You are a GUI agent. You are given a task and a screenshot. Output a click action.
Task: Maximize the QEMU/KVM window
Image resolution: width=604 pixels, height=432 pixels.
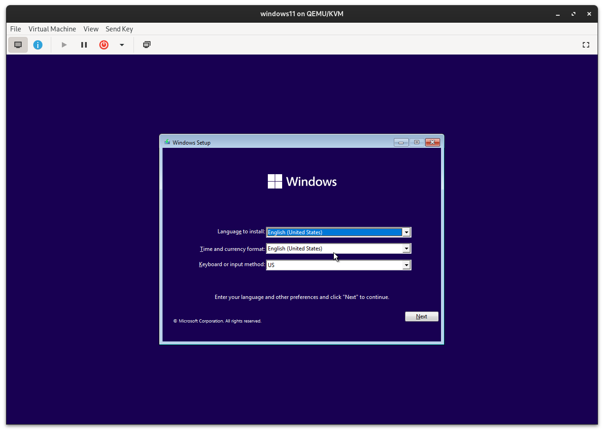574,14
